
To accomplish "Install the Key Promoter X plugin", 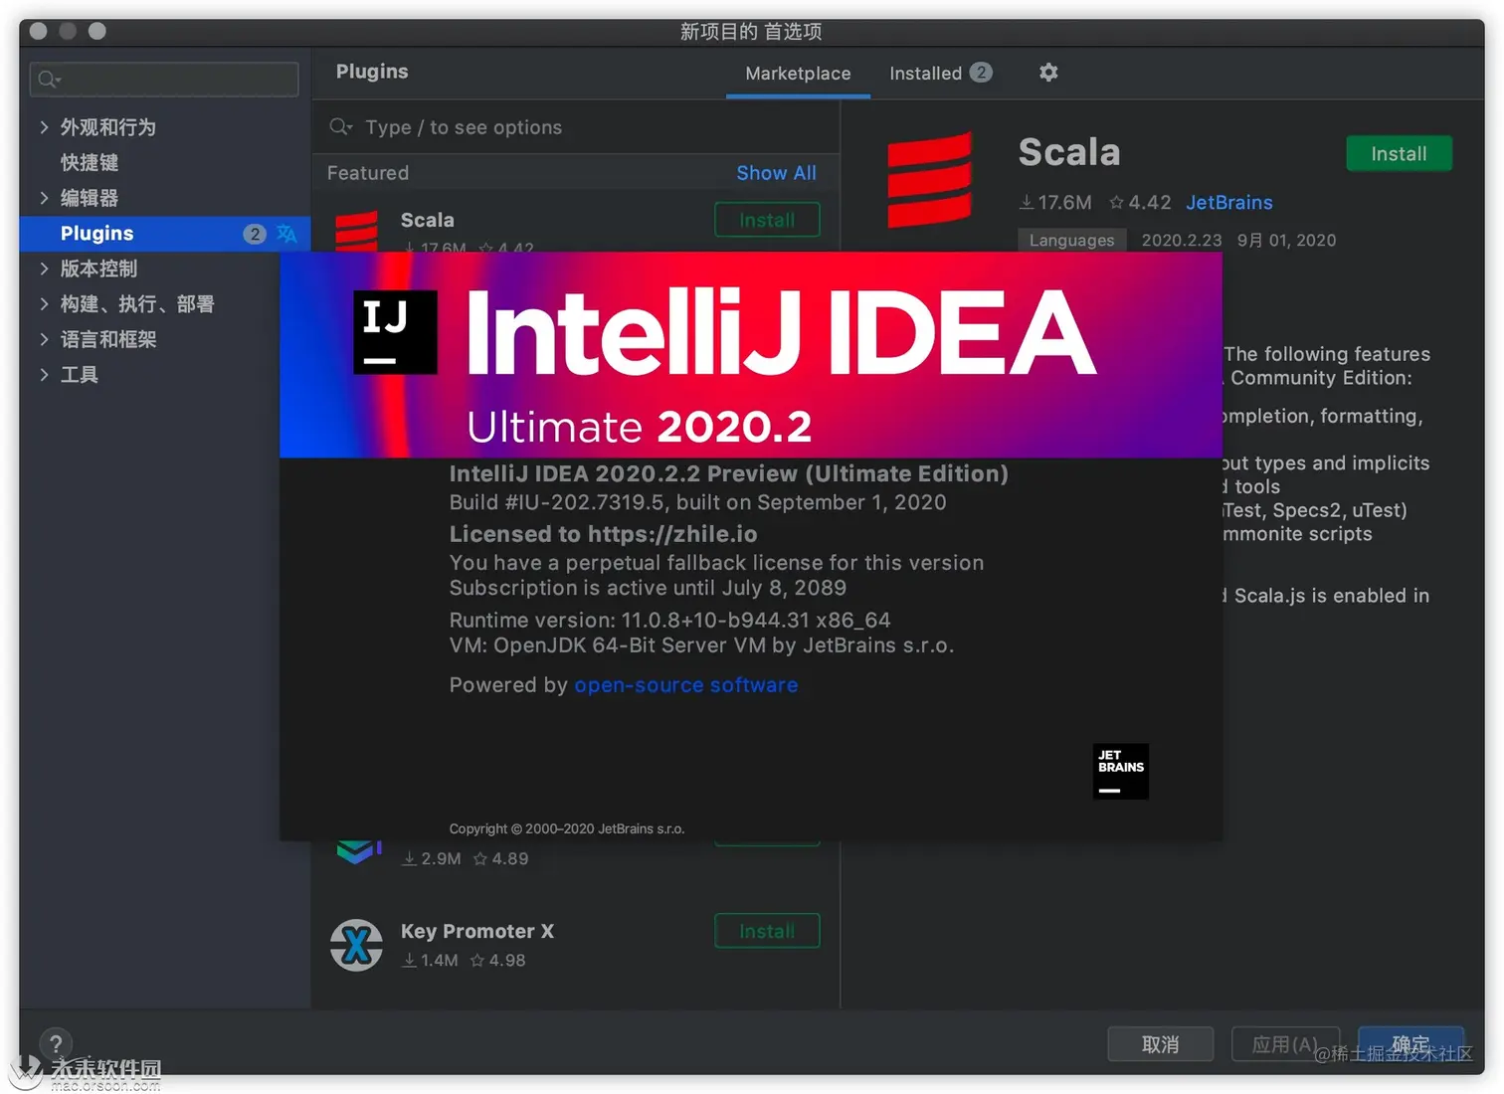I will pyautogui.click(x=767, y=931).
